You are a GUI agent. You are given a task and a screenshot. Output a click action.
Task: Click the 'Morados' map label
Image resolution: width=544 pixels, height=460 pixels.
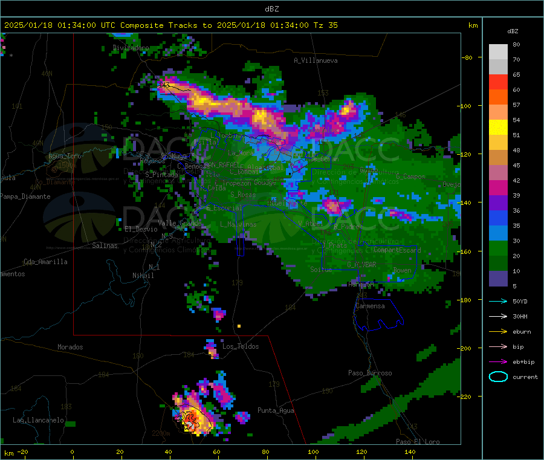click(70, 347)
